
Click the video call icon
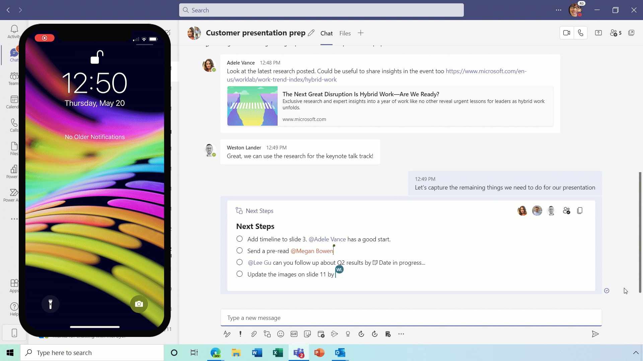coord(567,33)
